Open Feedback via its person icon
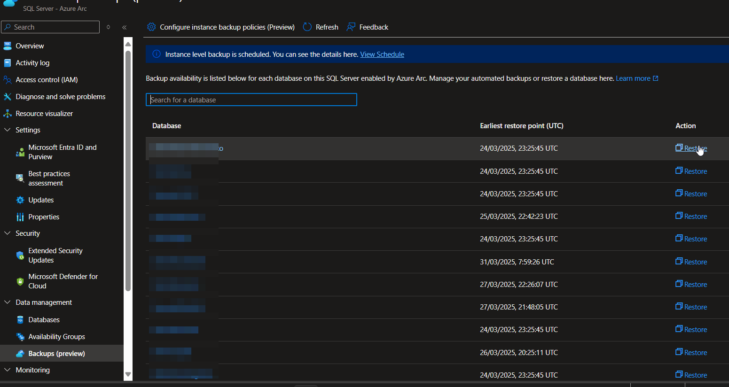 click(x=351, y=27)
